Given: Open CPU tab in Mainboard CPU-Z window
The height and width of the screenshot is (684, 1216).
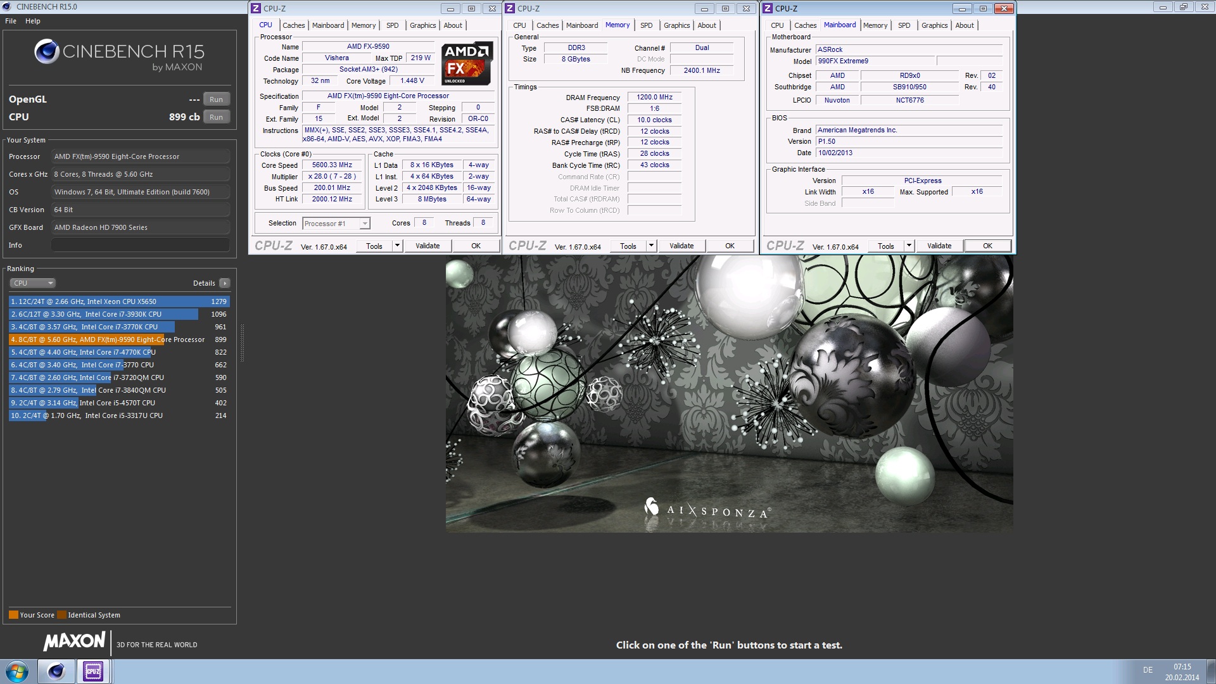Looking at the screenshot, I should point(777,25).
